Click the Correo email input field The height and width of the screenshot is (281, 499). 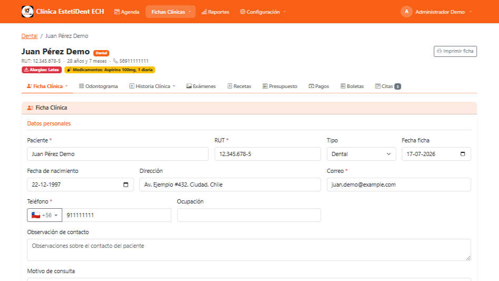pyautogui.click(x=399, y=185)
